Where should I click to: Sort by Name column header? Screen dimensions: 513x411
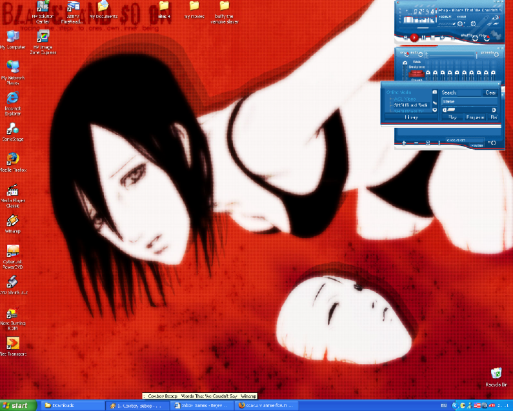(469, 101)
